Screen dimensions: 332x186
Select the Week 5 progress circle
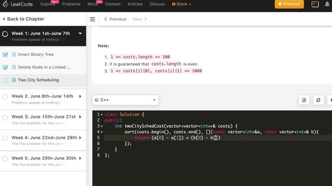[x=5, y=159]
